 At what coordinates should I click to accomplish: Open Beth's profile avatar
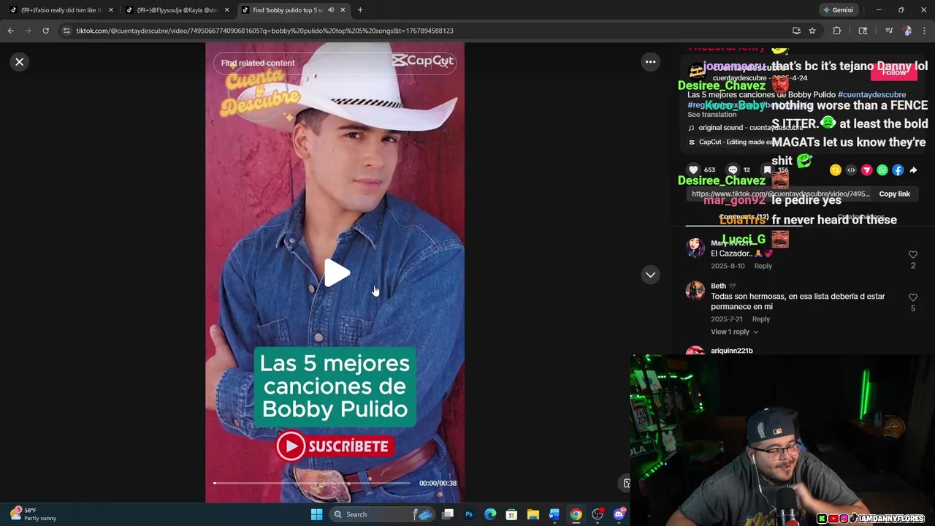695,291
